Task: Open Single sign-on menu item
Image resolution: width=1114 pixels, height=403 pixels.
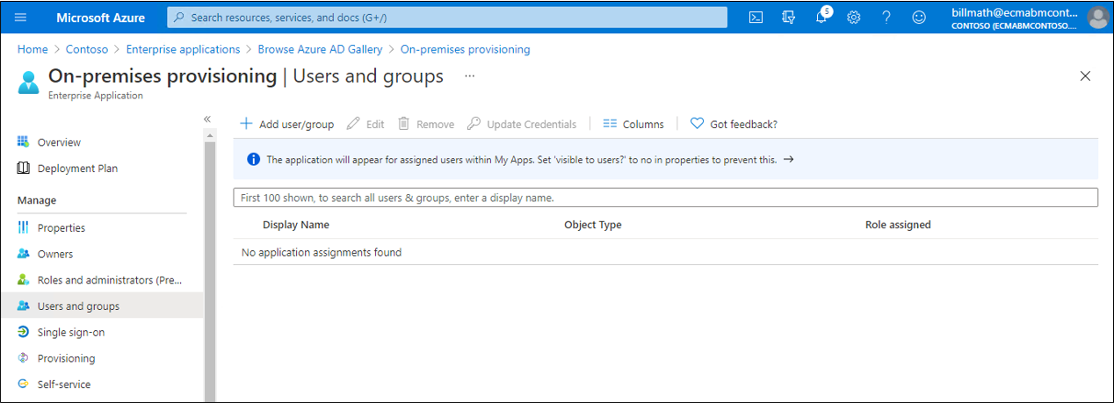Action: (70, 332)
